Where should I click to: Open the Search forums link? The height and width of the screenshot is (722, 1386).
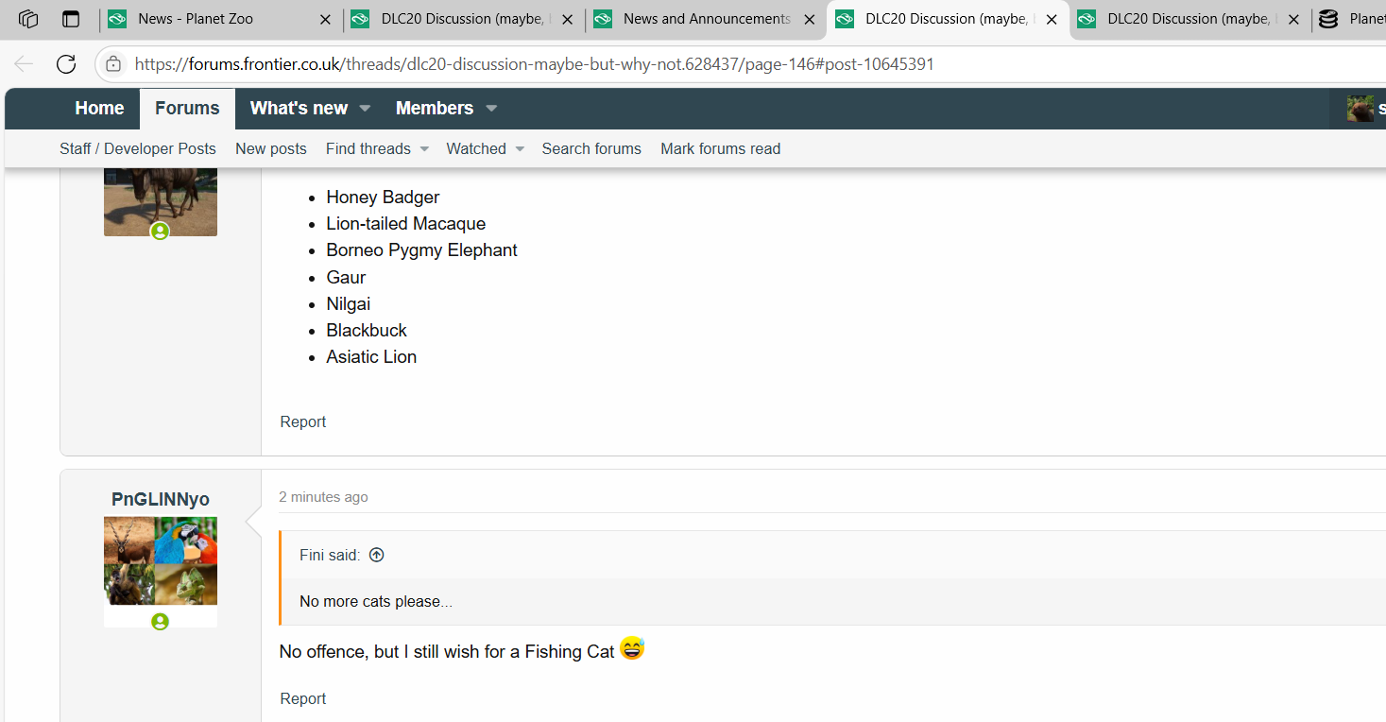(x=591, y=148)
